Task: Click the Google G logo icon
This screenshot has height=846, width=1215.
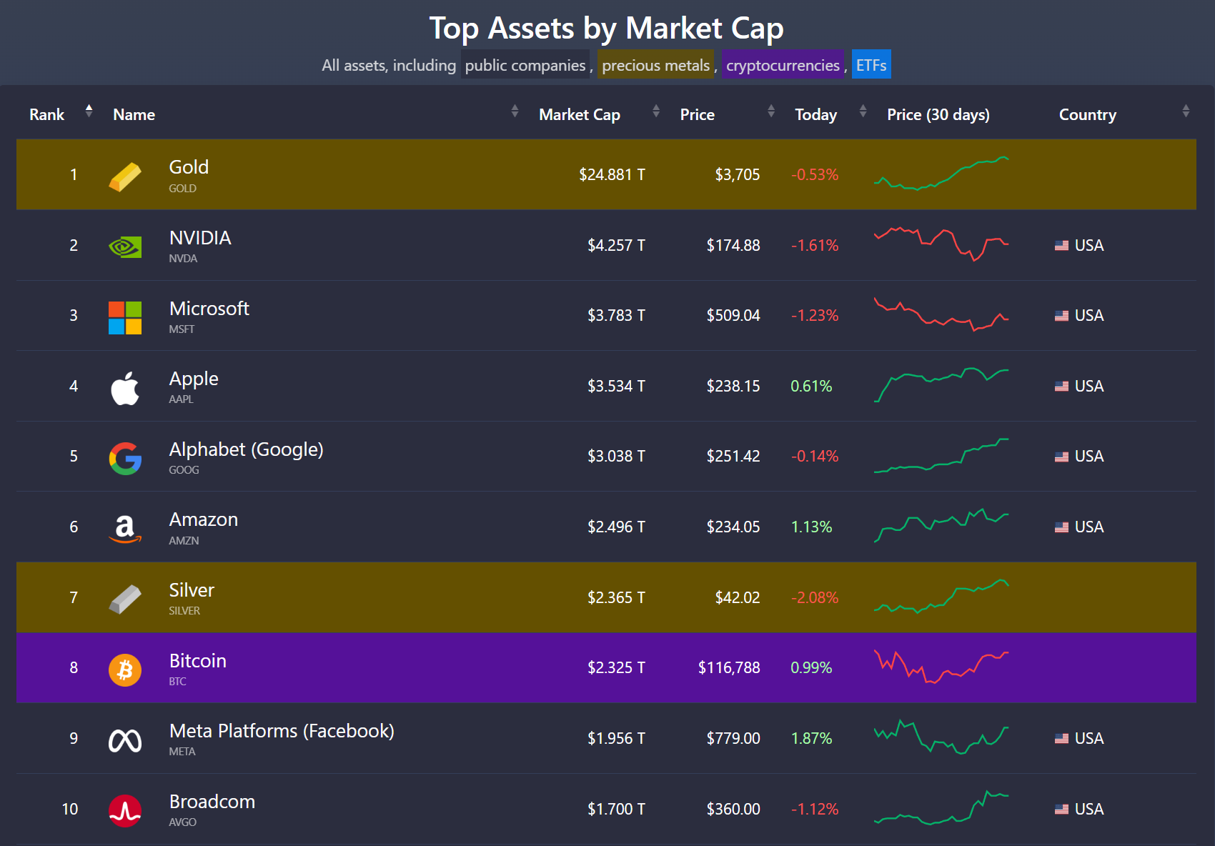Action: click(125, 459)
